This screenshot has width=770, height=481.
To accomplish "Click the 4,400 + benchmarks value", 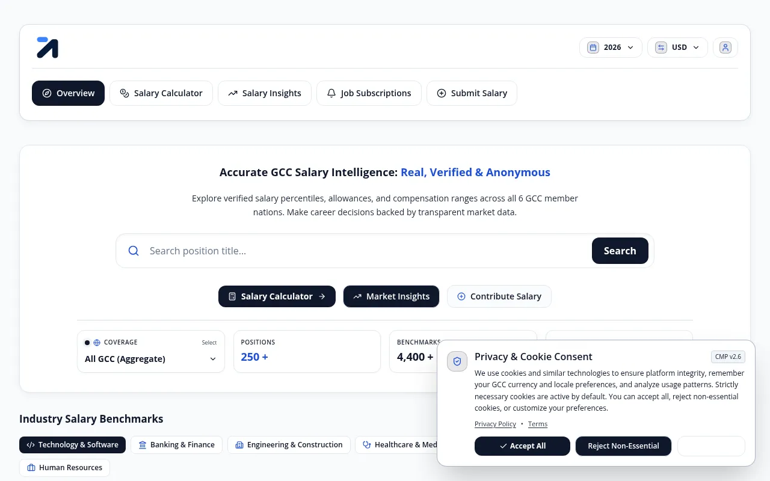I will coord(415,357).
